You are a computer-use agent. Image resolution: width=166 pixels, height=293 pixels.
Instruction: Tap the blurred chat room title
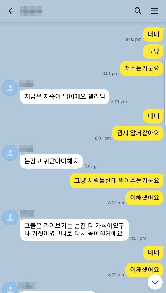coord(31,11)
